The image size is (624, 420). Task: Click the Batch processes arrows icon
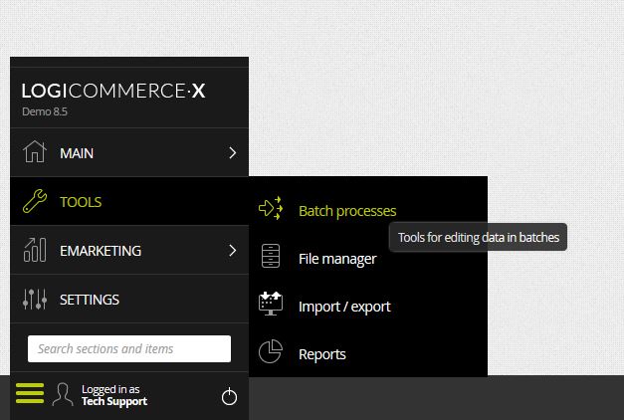pyautogui.click(x=271, y=208)
